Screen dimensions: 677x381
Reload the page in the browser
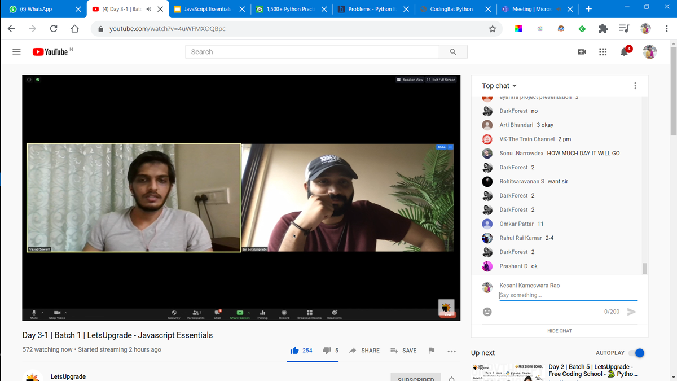click(54, 29)
